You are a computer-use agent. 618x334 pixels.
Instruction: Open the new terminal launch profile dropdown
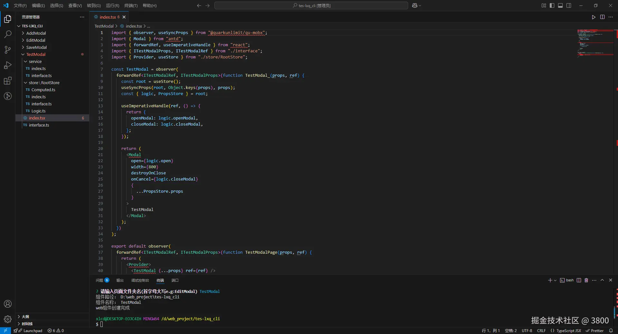coord(555,280)
